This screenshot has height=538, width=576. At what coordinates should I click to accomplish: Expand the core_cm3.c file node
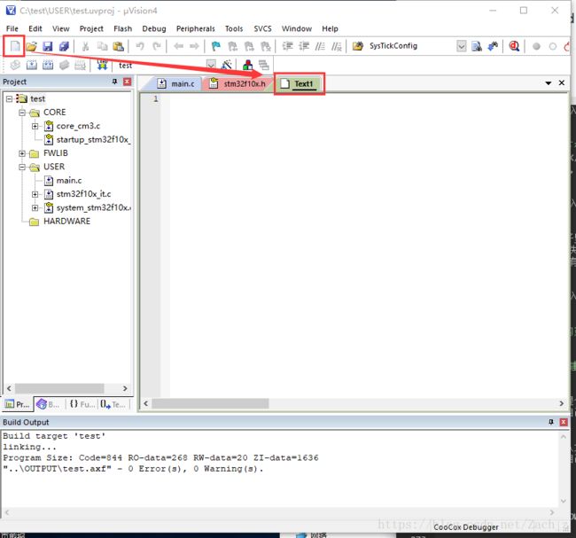click(x=35, y=126)
